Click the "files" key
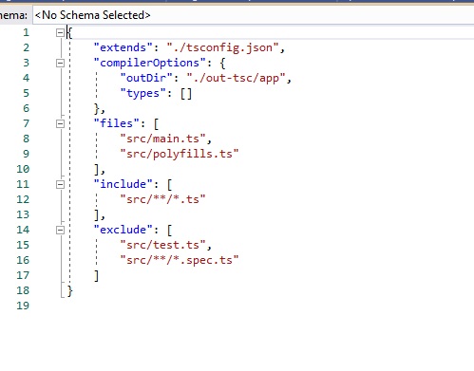 (117, 123)
